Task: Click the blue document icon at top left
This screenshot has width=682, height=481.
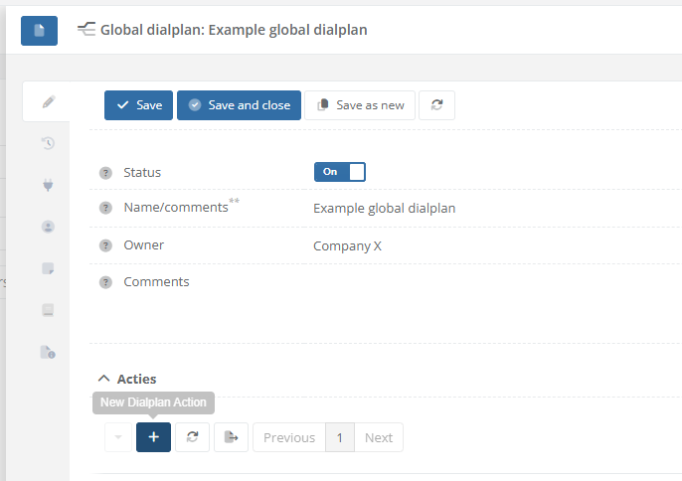Action: [39, 30]
